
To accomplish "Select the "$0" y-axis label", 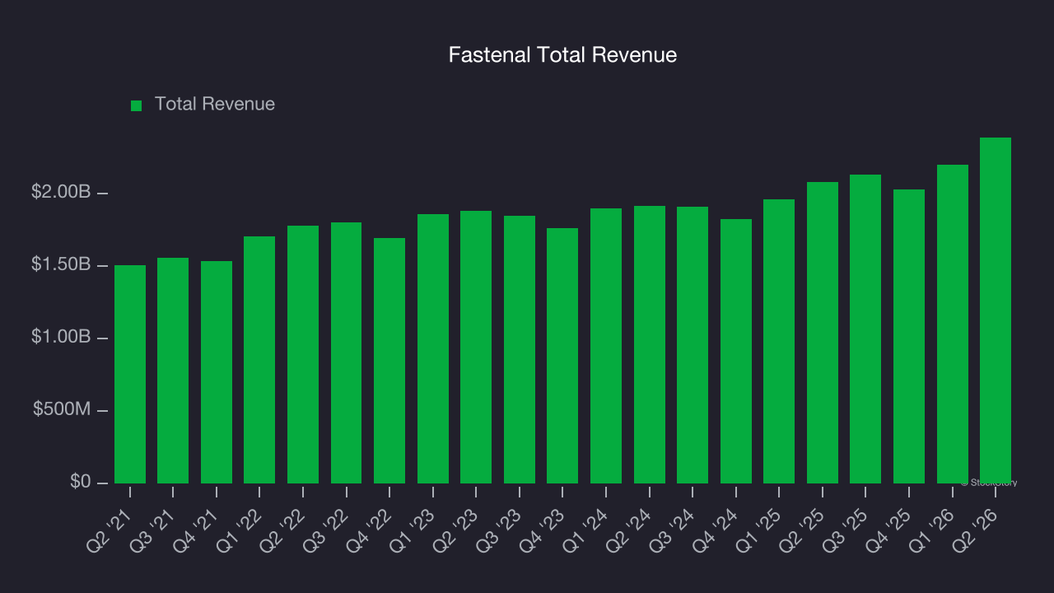I will pos(81,481).
